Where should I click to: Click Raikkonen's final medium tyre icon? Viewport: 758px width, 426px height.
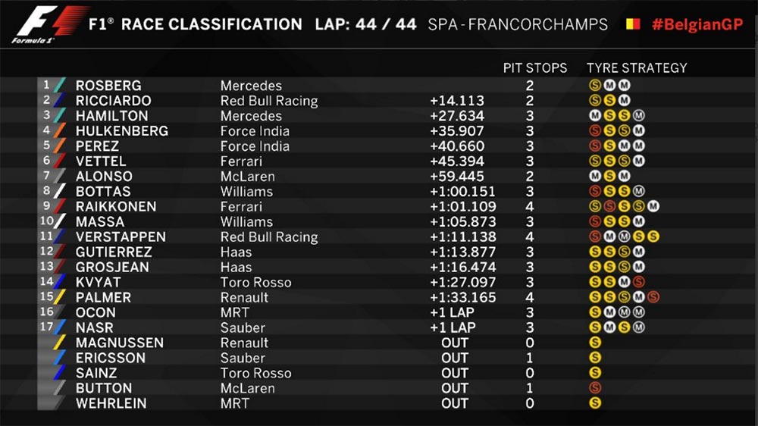(x=653, y=206)
